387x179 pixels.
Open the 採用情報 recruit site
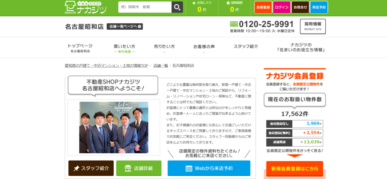tap(313, 26)
